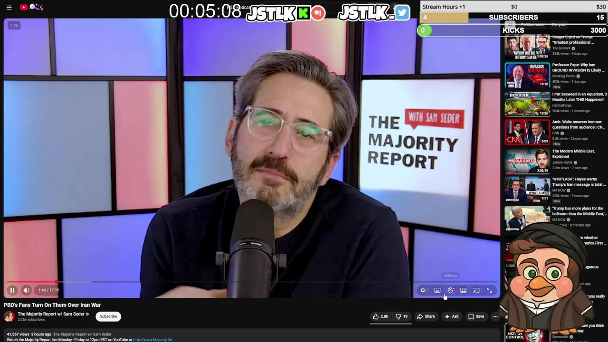Click the 00:05:08 stream timer
Viewport: 608px width, 342px height.
coord(205,11)
